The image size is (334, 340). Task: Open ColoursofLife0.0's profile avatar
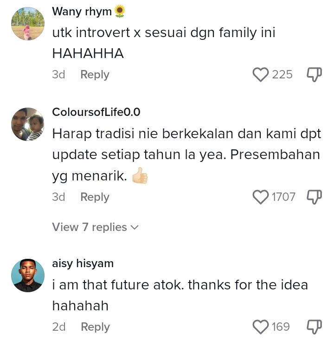28,124
